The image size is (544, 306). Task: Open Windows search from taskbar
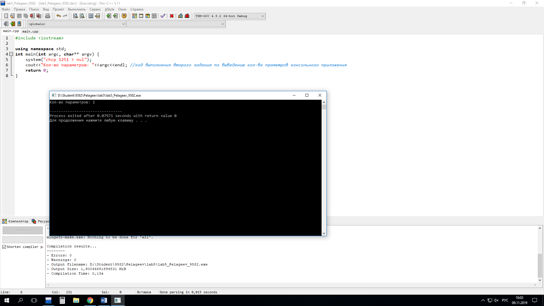point(20,300)
